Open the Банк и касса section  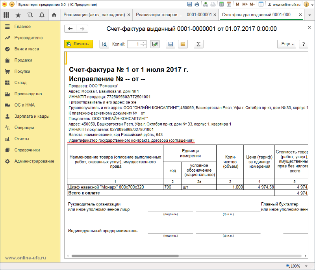(x=26, y=49)
